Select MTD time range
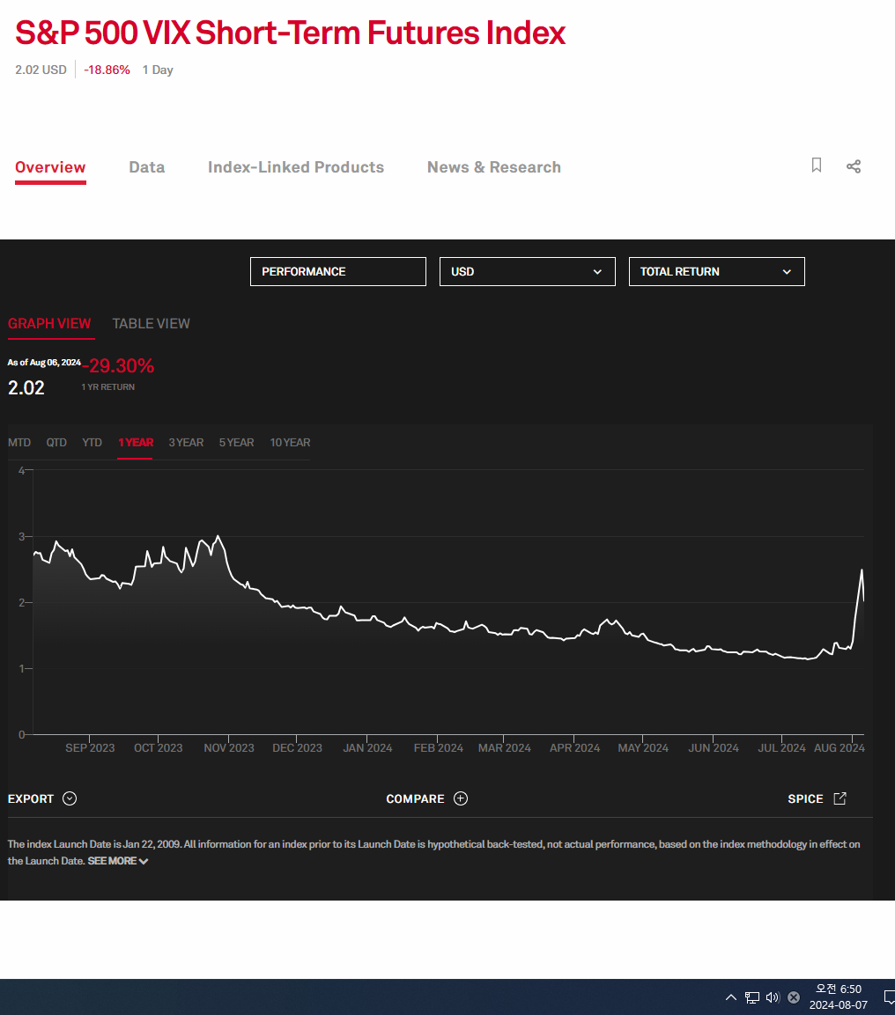The height and width of the screenshot is (1015, 895). [x=19, y=442]
